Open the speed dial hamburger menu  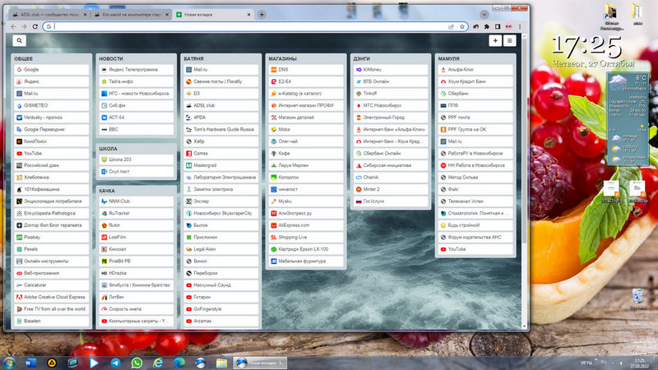click(x=509, y=40)
